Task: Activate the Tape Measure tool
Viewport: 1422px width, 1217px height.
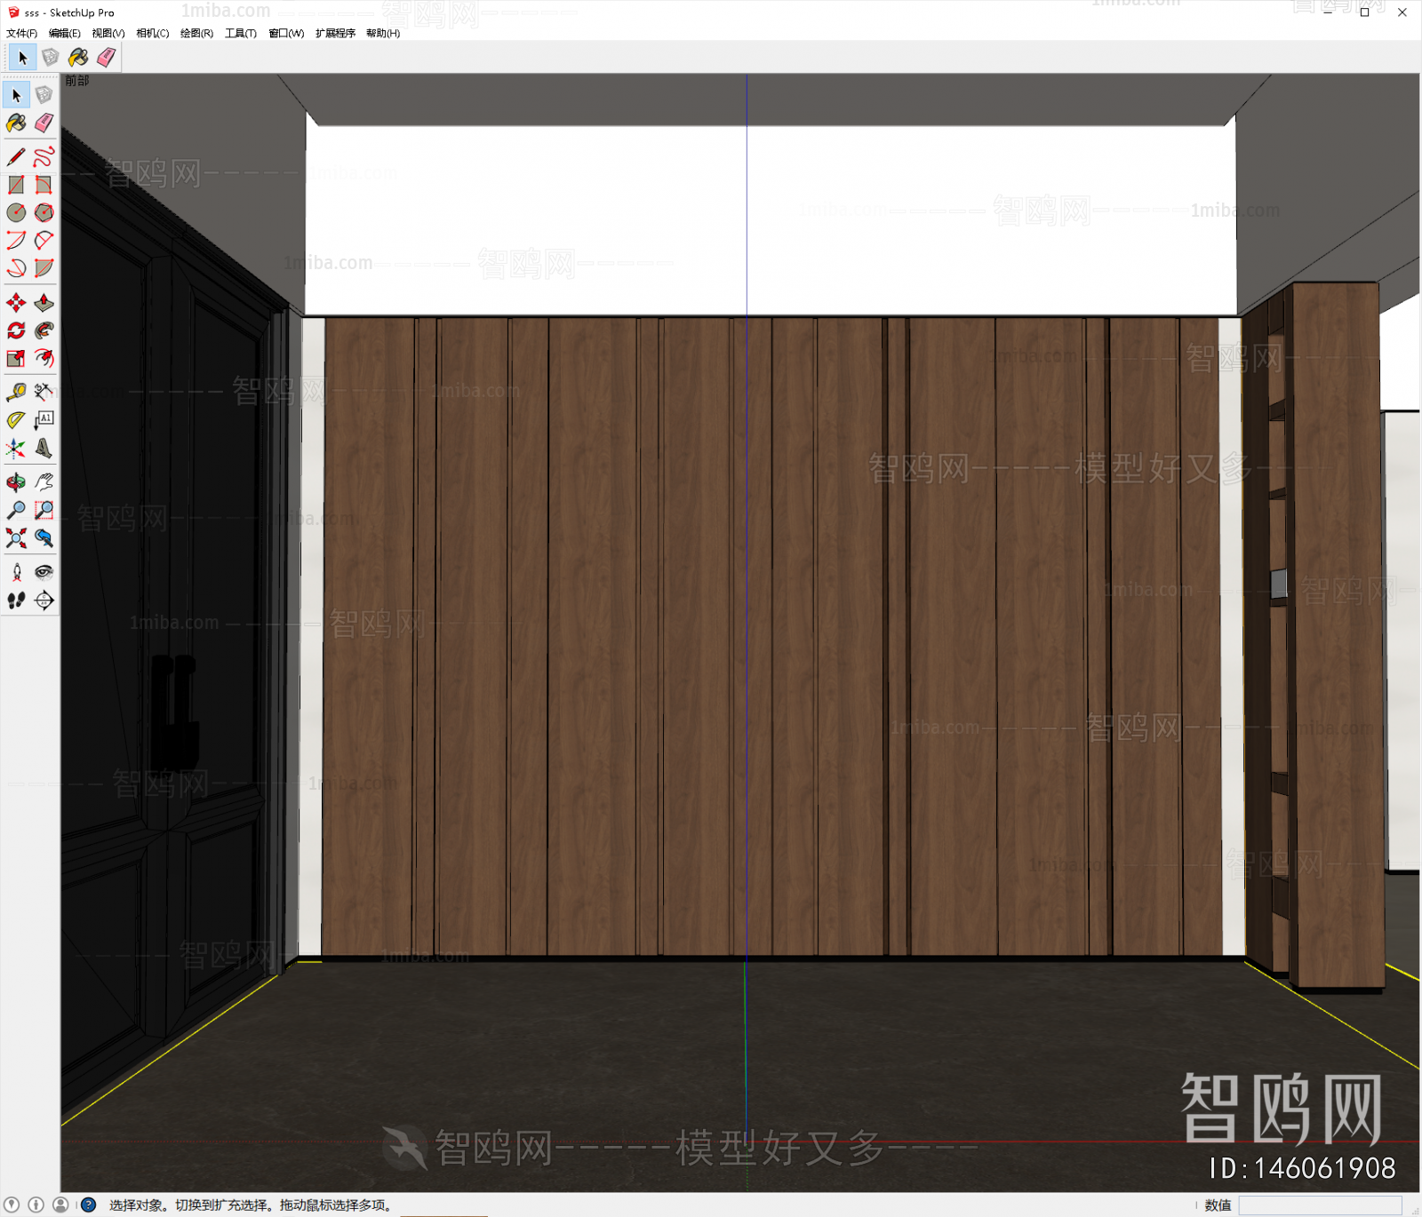Action: coord(16,390)
